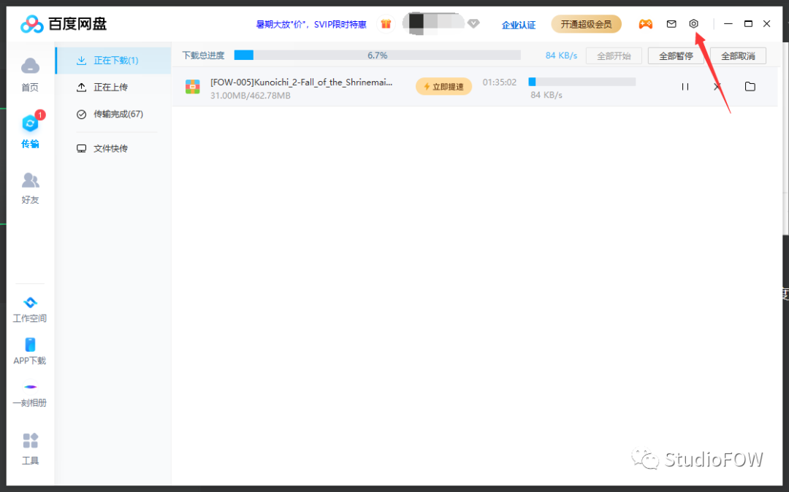Click the gift box icon
Viewport: 789px width, 492px height.
click(386, 24)
